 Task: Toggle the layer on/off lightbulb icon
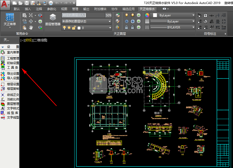(x=126, y=15)
